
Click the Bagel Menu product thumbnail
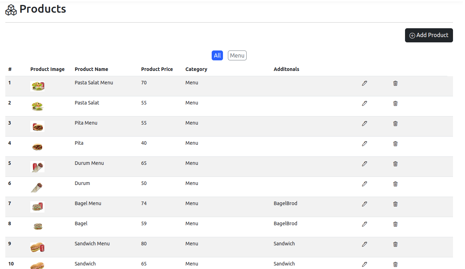pos(37,207)
